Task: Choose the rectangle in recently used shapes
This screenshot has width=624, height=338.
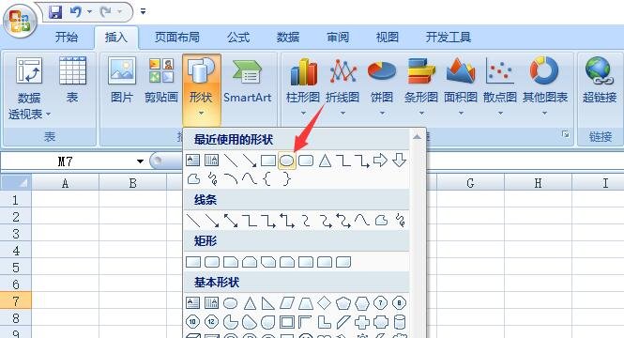Action: click(267, 161)
